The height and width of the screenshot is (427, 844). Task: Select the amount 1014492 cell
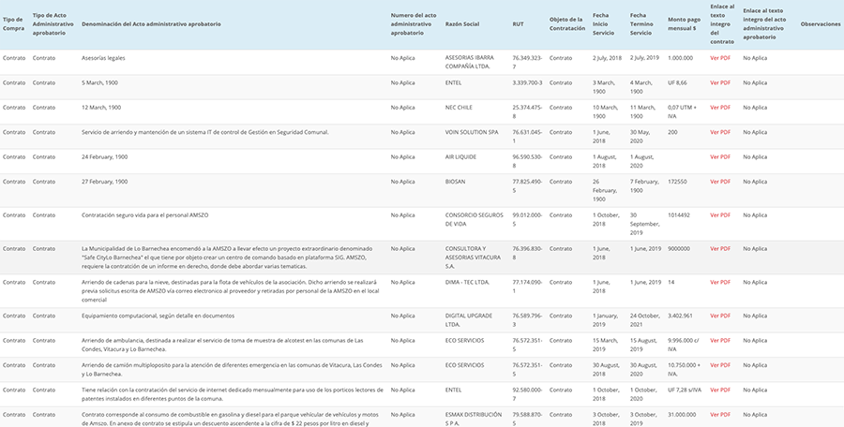(679, 215)
